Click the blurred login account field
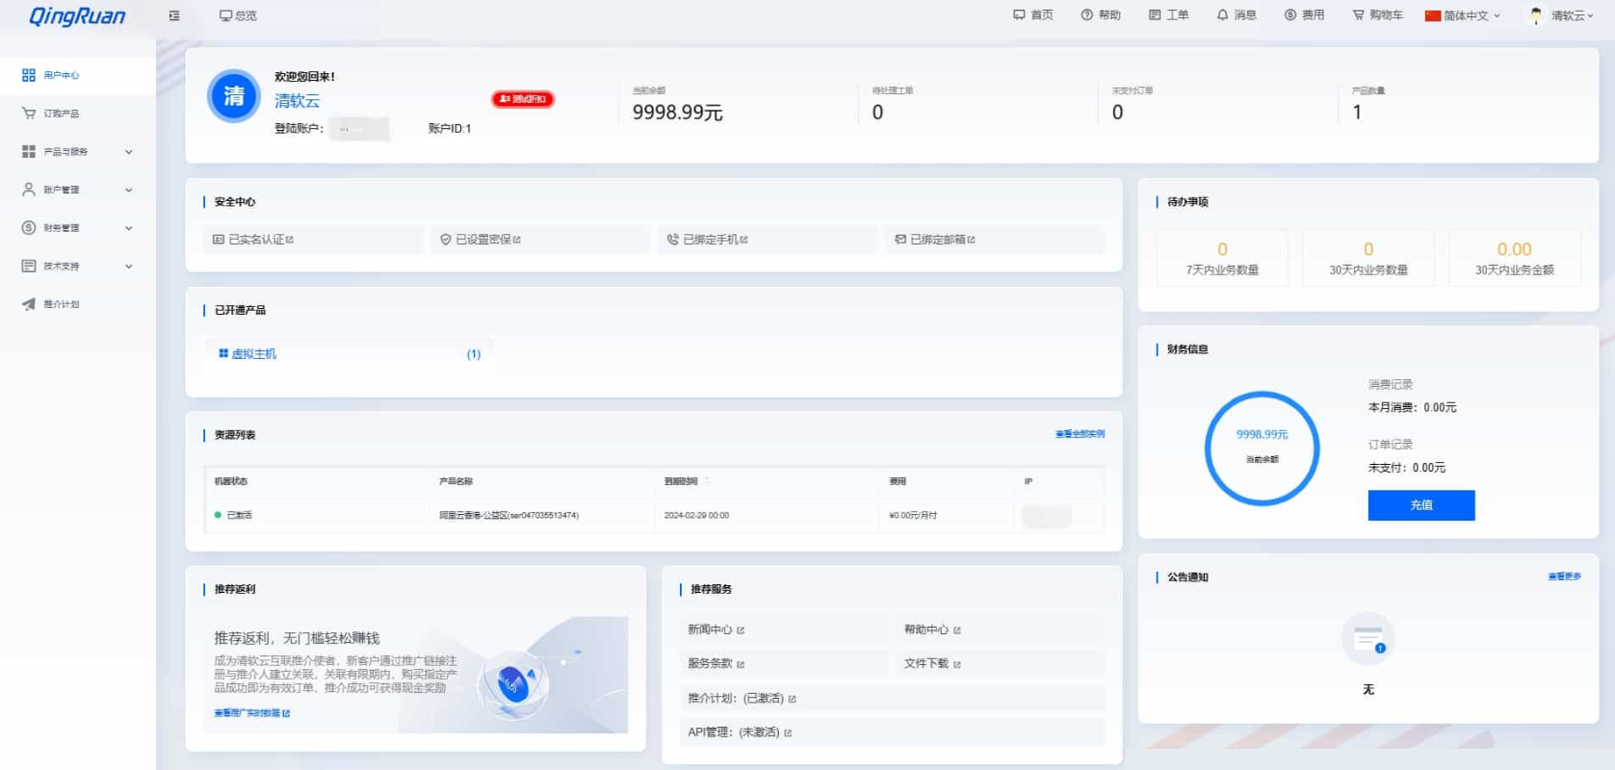Image resolution: width=1615 pixels, height=770 pixels. [359, 129]
